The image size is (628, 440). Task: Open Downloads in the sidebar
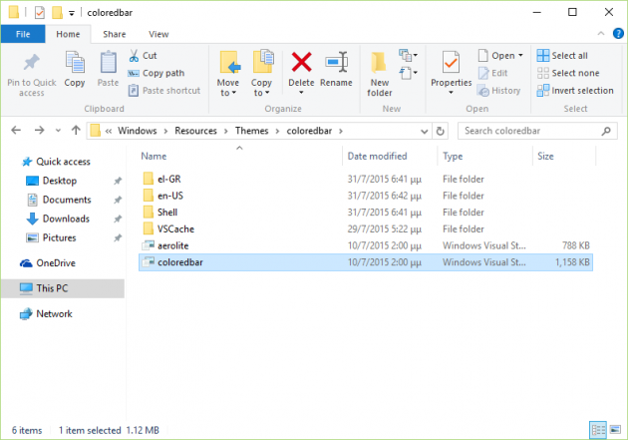pos(58,219)
